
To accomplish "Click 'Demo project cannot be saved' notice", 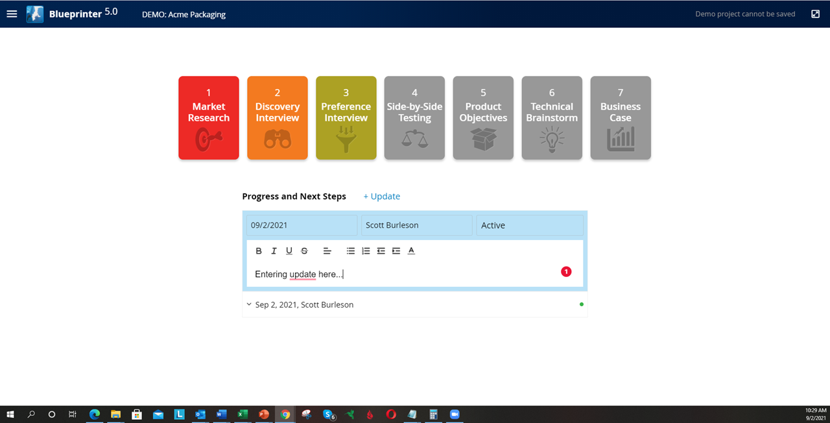I will pyautogui.click(x=745, y=14).
